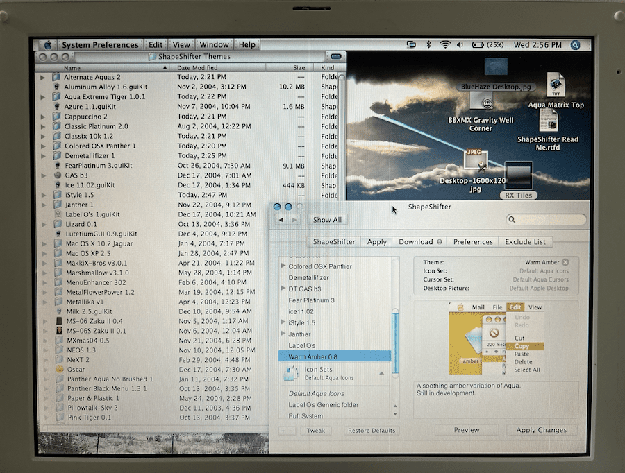Clear the Warm Amber theme selection
Screen dimensions: 625x473
[x=565, y=262]
